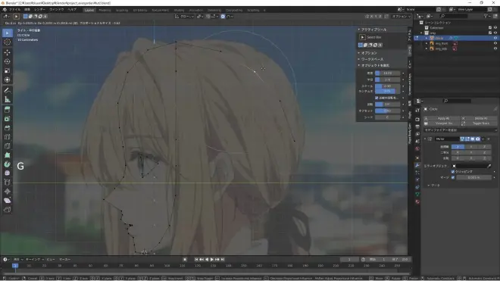
Task: Switch to the UV Editing workspace tab
Action: tap(140, 10)
